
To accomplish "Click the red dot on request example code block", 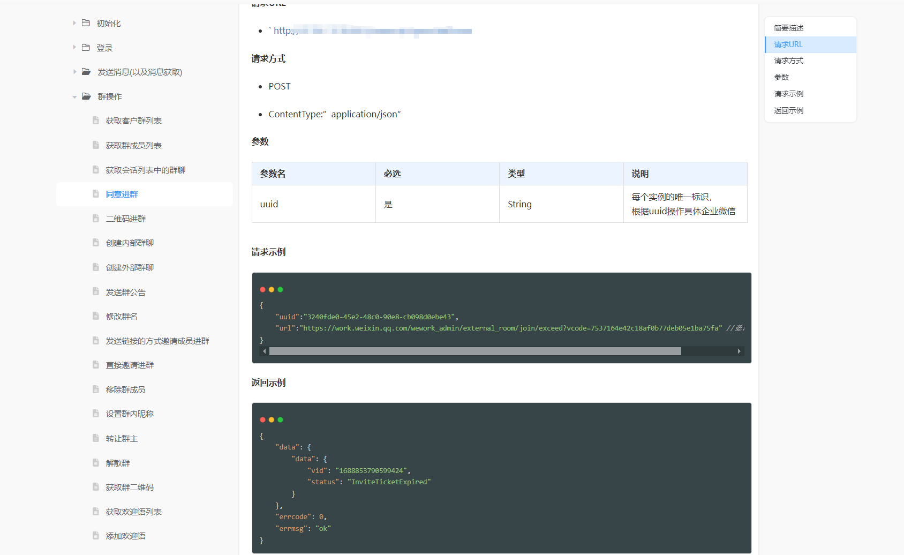I will pyautogui.click(x=262, y=290).
